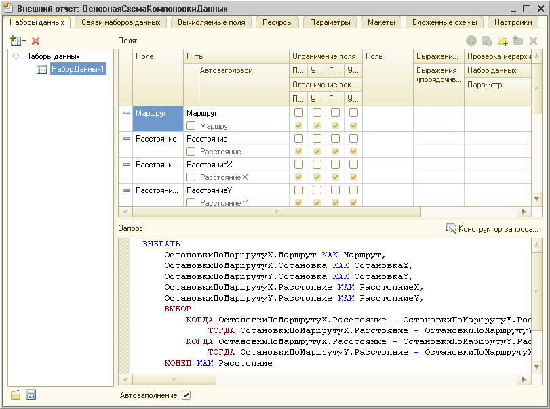This screenshot has width=550, height=409.
Task: Tick the auto-title checkbox next to Расстояние Y
Action: [191, 202]
